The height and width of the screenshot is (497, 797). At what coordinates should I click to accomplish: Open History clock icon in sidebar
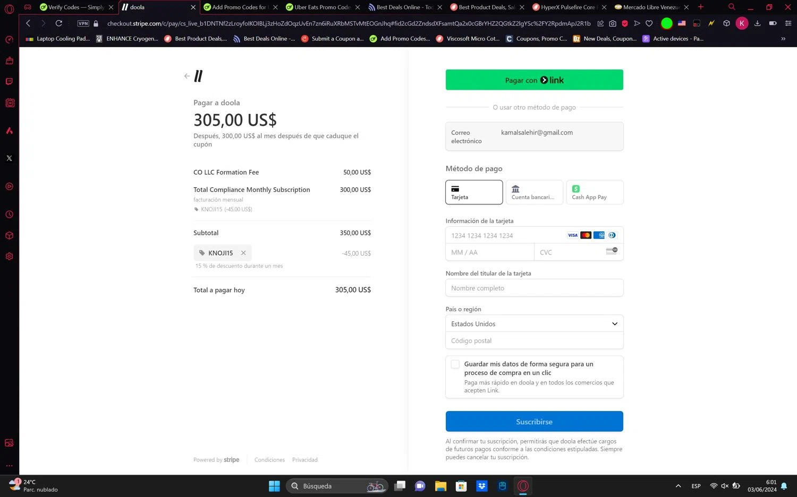(x=9, y=215)
